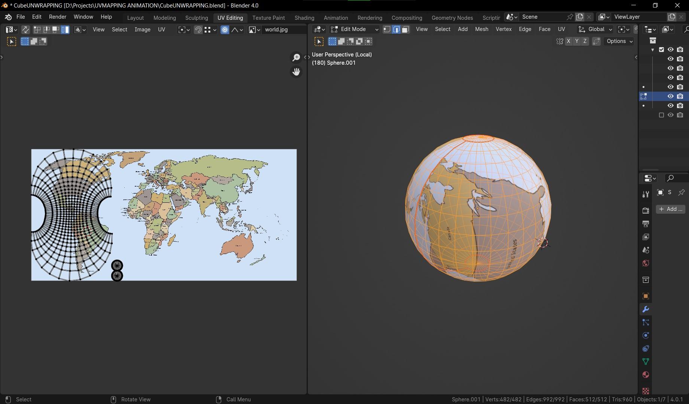Switch to the Texture Paint workspace tab
This screenshot has width=689, height=404.
[x=268, y=18]
